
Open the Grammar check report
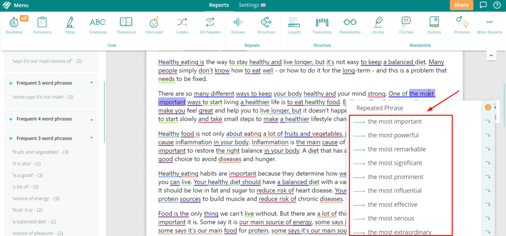tap(98, 25)
